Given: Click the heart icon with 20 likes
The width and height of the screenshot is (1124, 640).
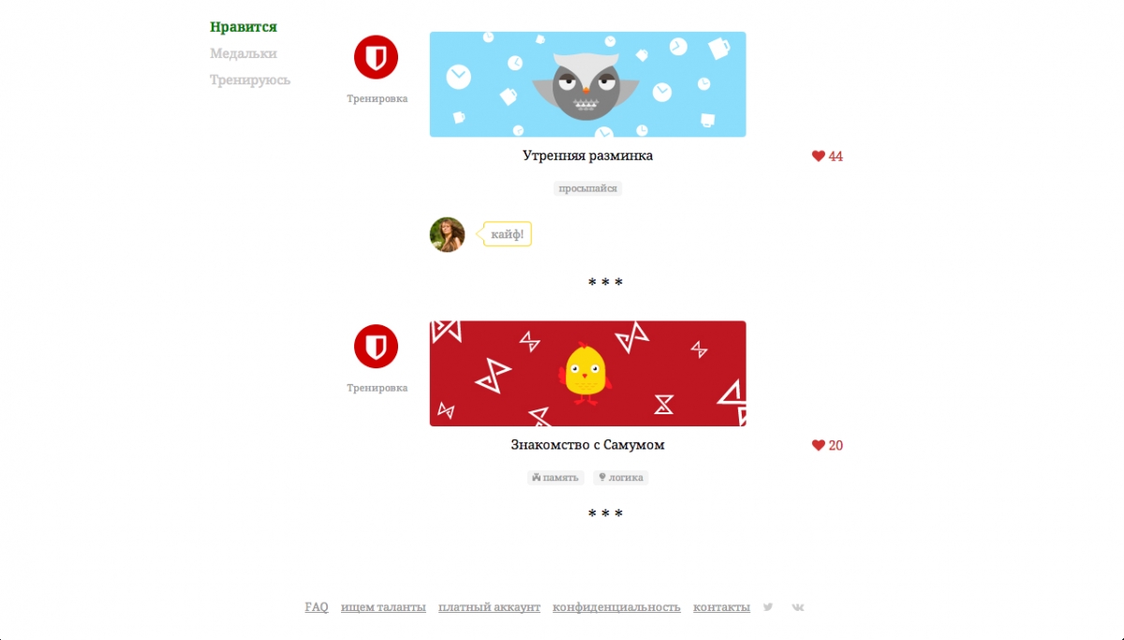Looking at the screenshot, I should [x=818, y=445].
